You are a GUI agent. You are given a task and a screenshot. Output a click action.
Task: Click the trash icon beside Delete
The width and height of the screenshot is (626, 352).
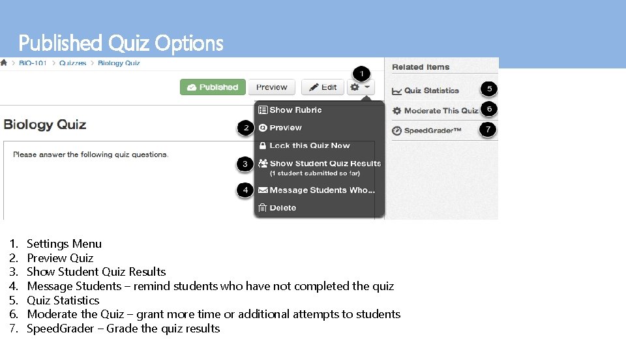click(x=263, y=208)
